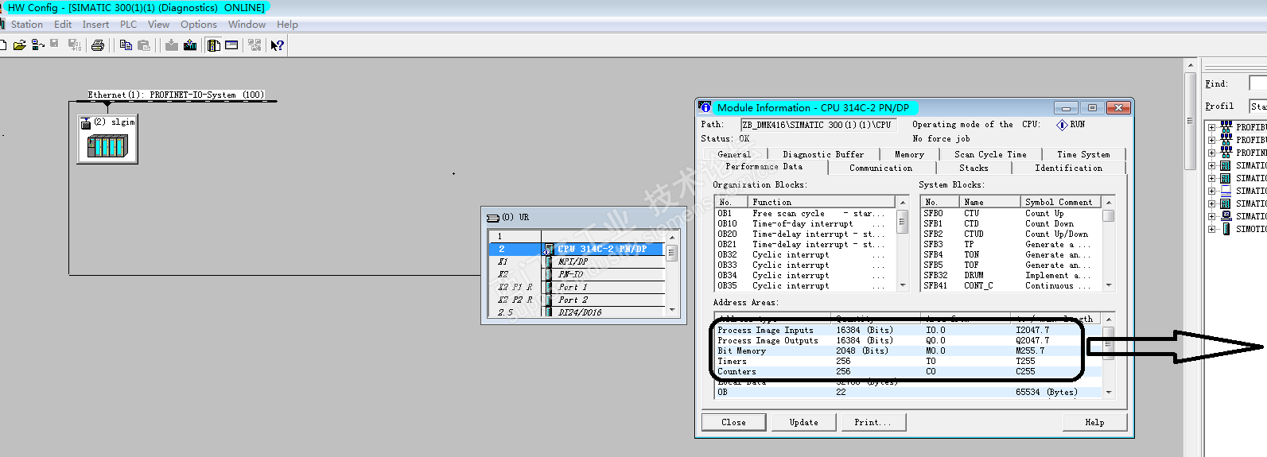Click the New station toolbar icon

(x=2, y=45)
